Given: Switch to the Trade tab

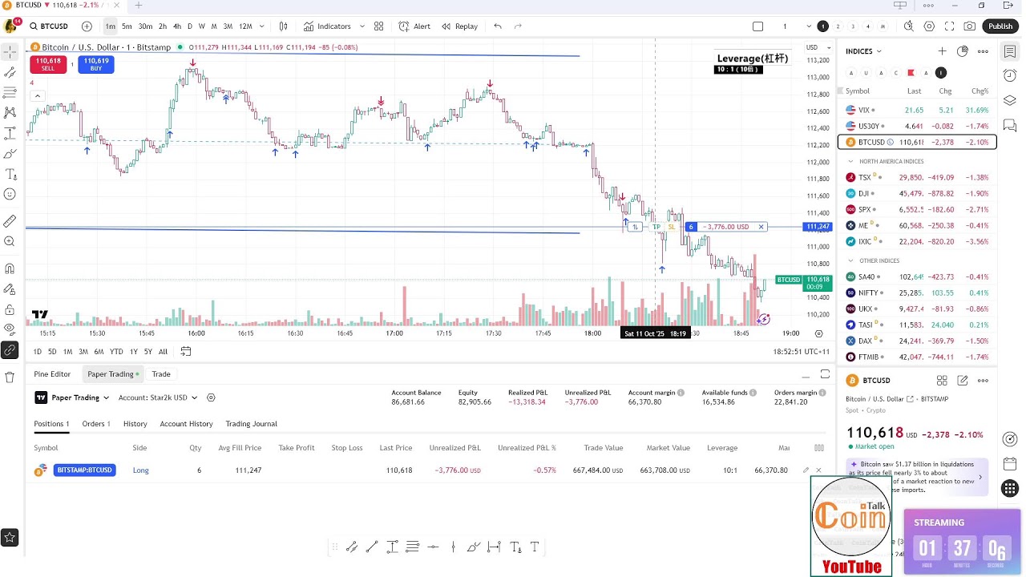Looking at the screenshot, I should tap(161, 374).
